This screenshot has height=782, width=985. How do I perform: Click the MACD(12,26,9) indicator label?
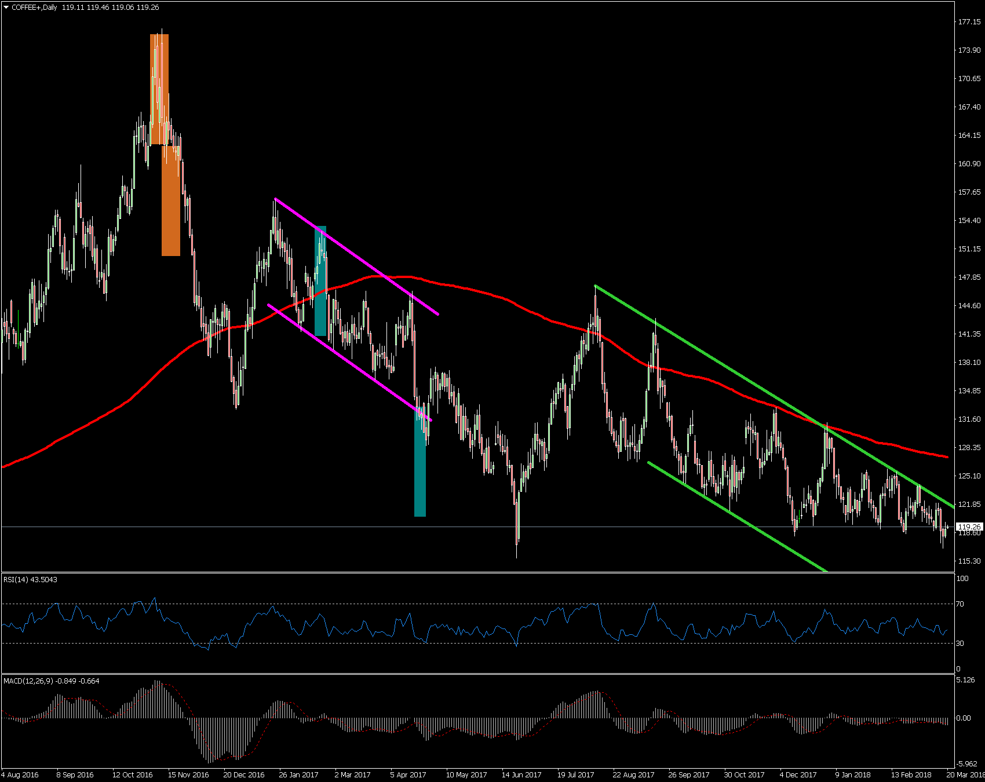tap(51, 681)
